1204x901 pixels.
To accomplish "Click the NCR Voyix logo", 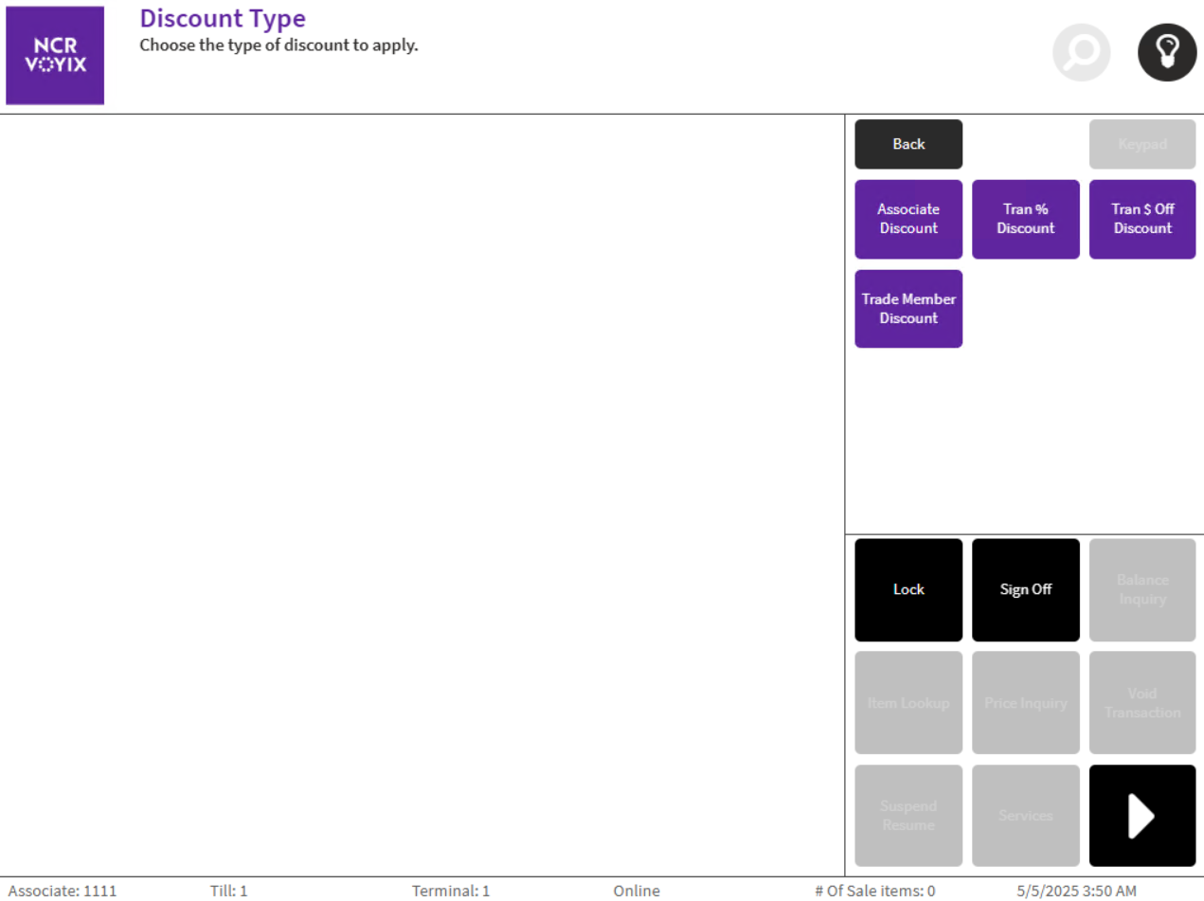I will coord(55,56).
